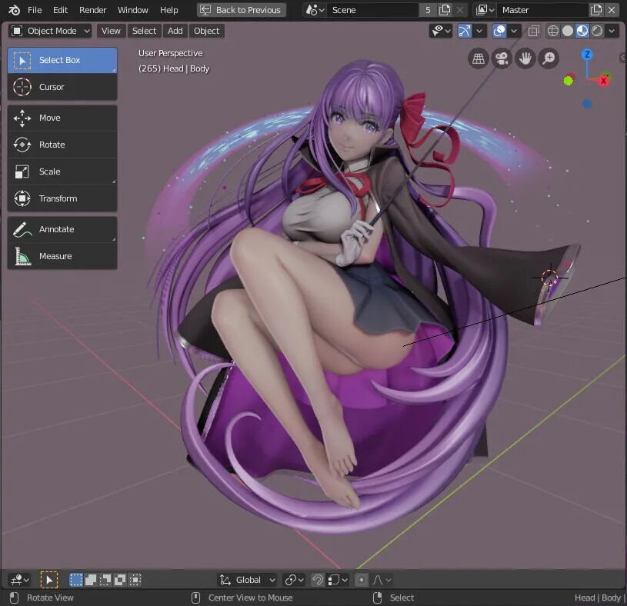Open the Help menu
Screen dimensions: 627x606
[x=168, y=10]
